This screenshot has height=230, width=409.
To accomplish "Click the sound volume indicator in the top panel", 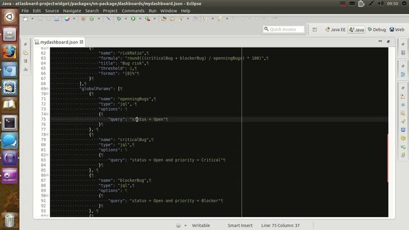I will [381, 3].
